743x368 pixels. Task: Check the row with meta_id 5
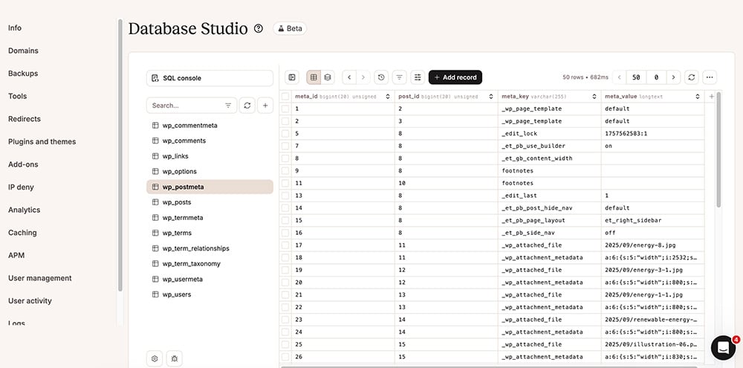click(x=285, y=134)
